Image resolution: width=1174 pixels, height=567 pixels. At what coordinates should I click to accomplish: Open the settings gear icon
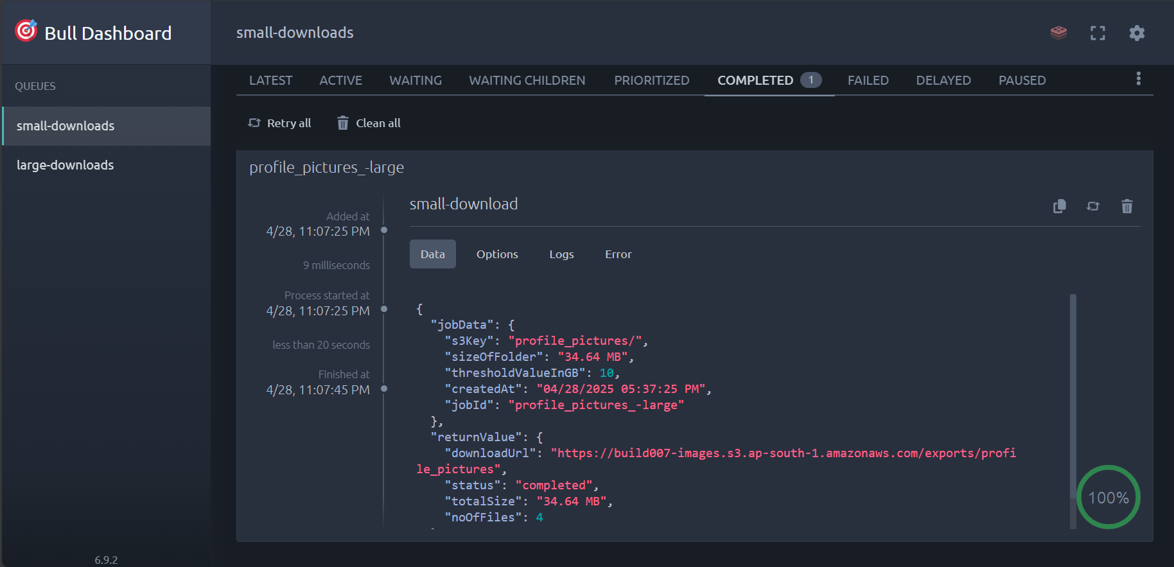point(1137,33)
